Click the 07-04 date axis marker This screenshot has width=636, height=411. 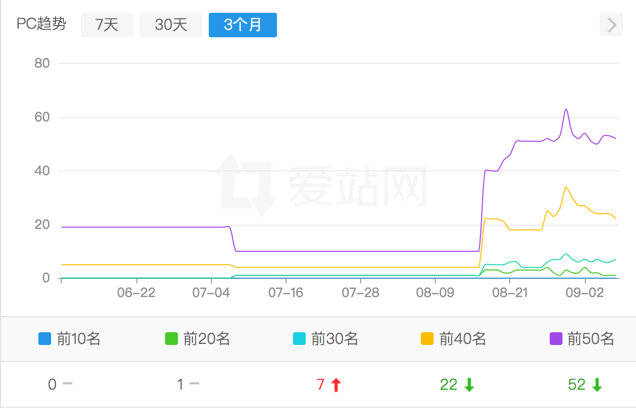(x=211, y=293)
